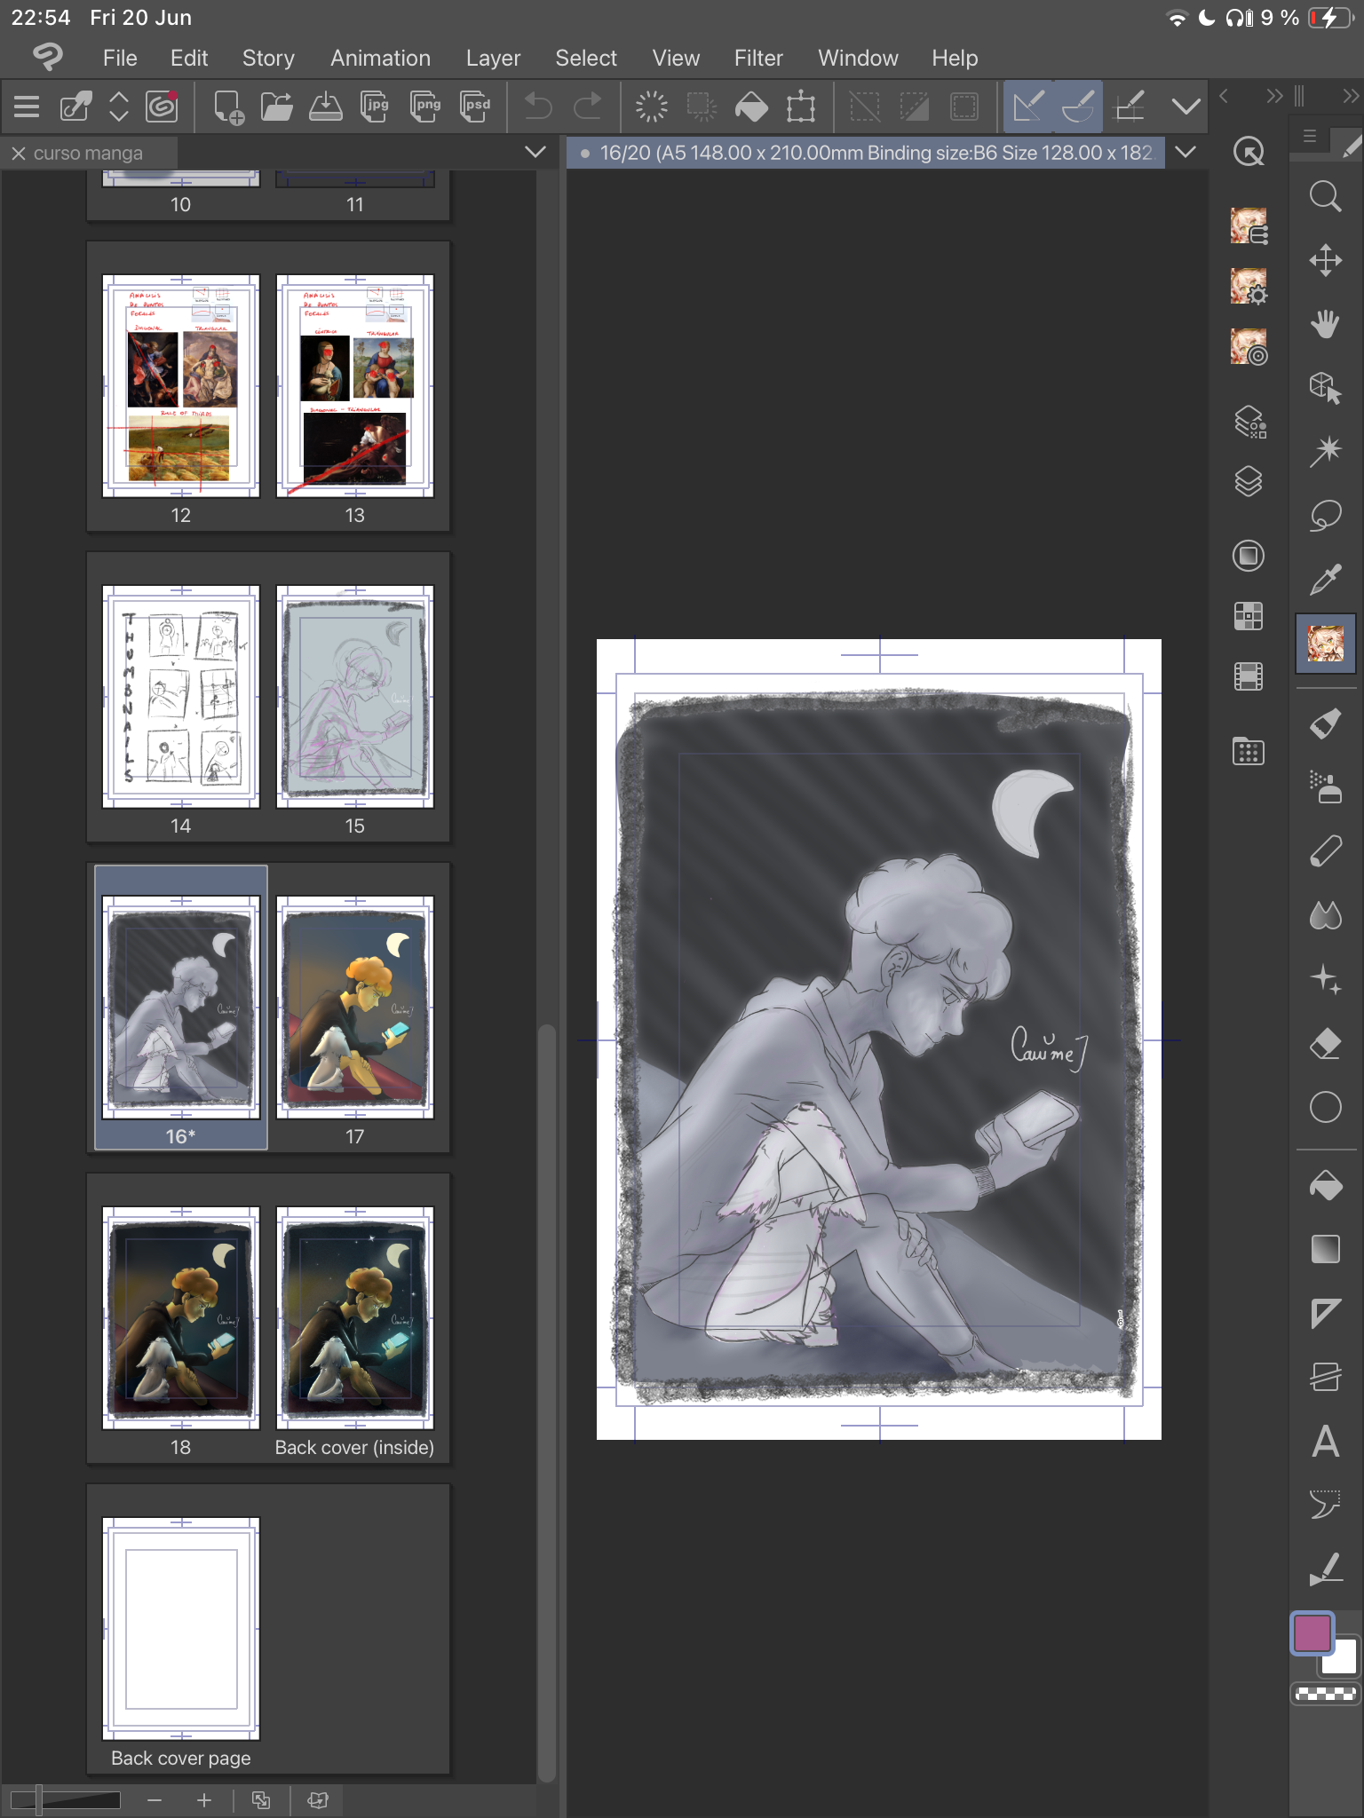Image resolution: width=1364 pixels, height=1818 pixels.
Task: Select the Eraser tool
Action: 1325,1044
